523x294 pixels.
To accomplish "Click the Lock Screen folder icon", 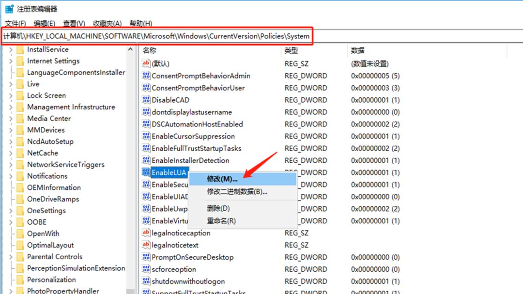I will pos(20,96).
